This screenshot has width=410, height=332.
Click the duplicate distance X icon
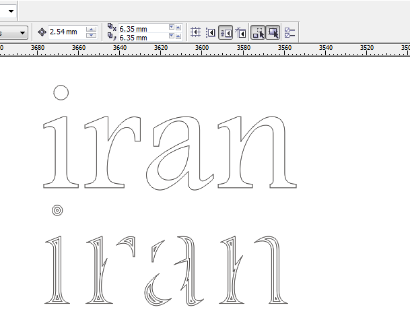tap(112, 28)
